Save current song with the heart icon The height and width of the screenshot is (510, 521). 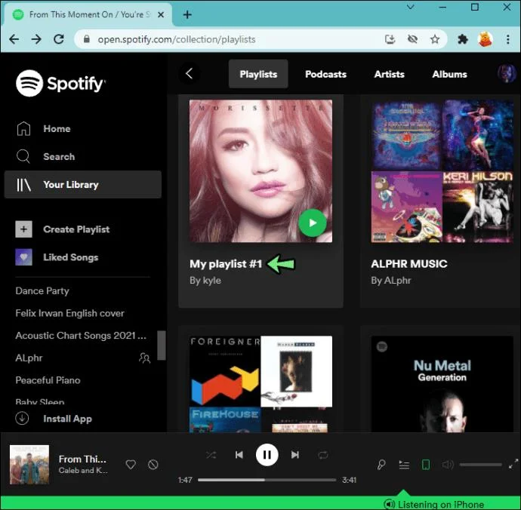point(131,464)
